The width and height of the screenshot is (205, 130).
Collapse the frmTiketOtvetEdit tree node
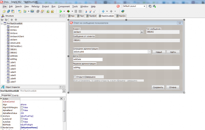(x=2, y=24)
